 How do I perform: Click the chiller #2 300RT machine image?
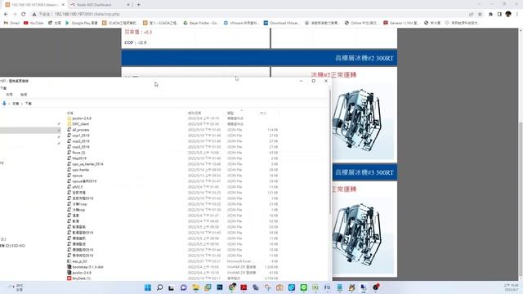pos(364,122)
